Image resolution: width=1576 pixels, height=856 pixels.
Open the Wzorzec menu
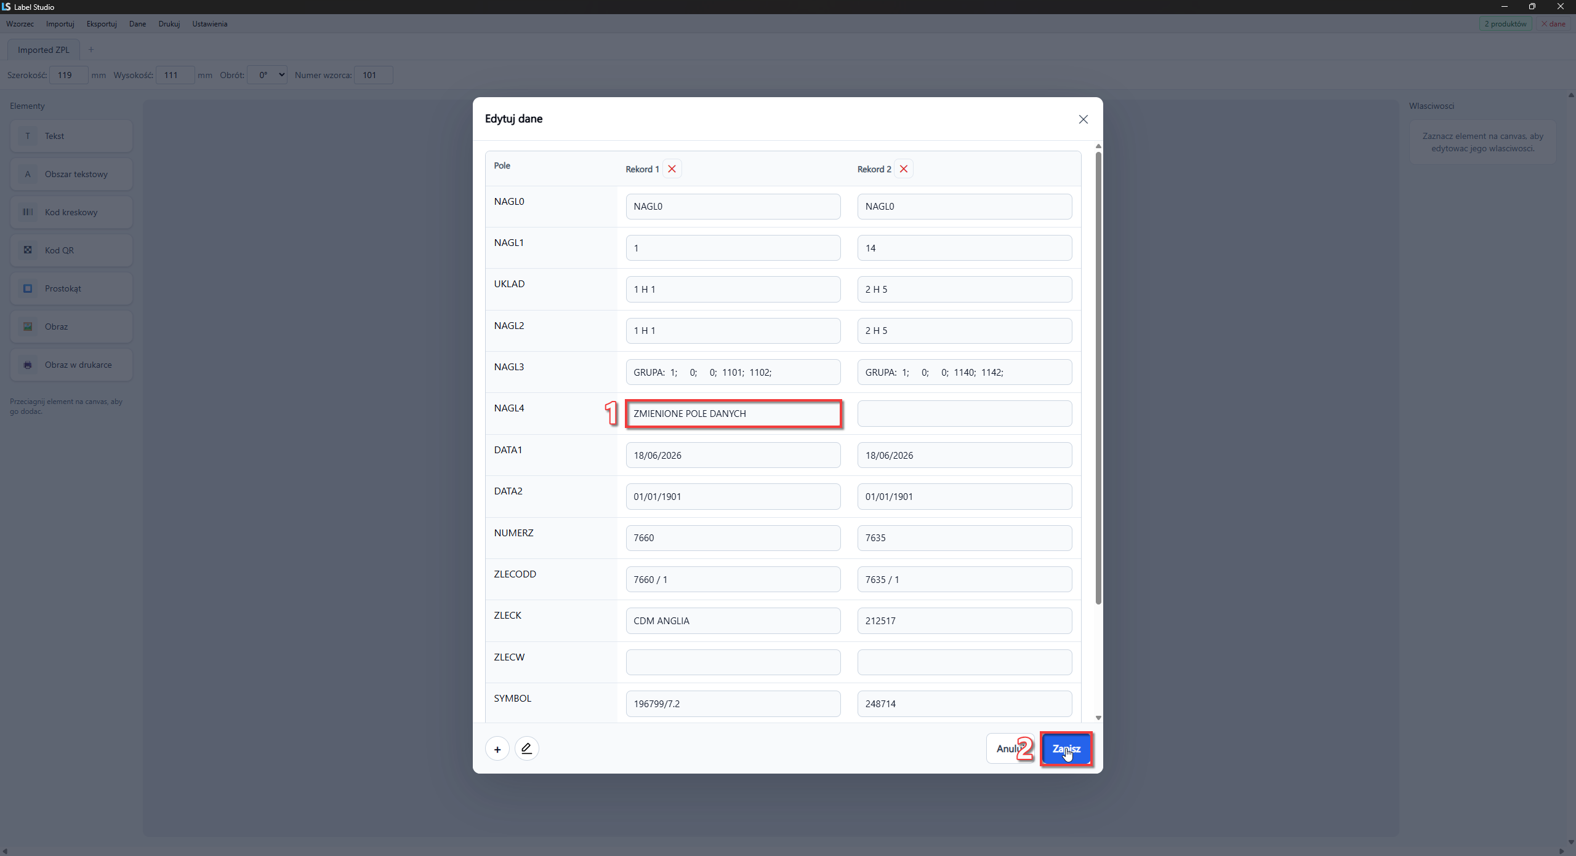pos(20,24)
